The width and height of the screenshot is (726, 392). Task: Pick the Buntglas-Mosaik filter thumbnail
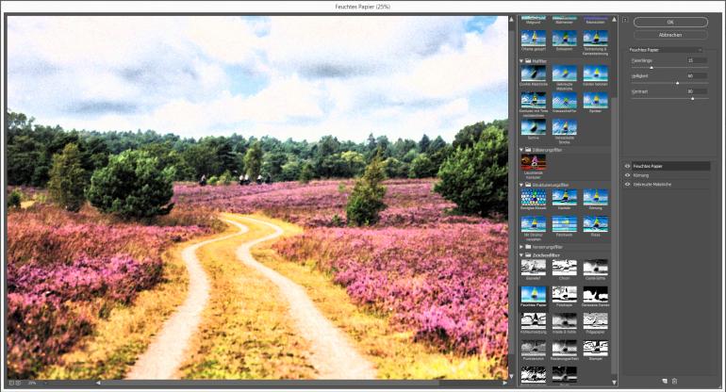pos(534,197)
